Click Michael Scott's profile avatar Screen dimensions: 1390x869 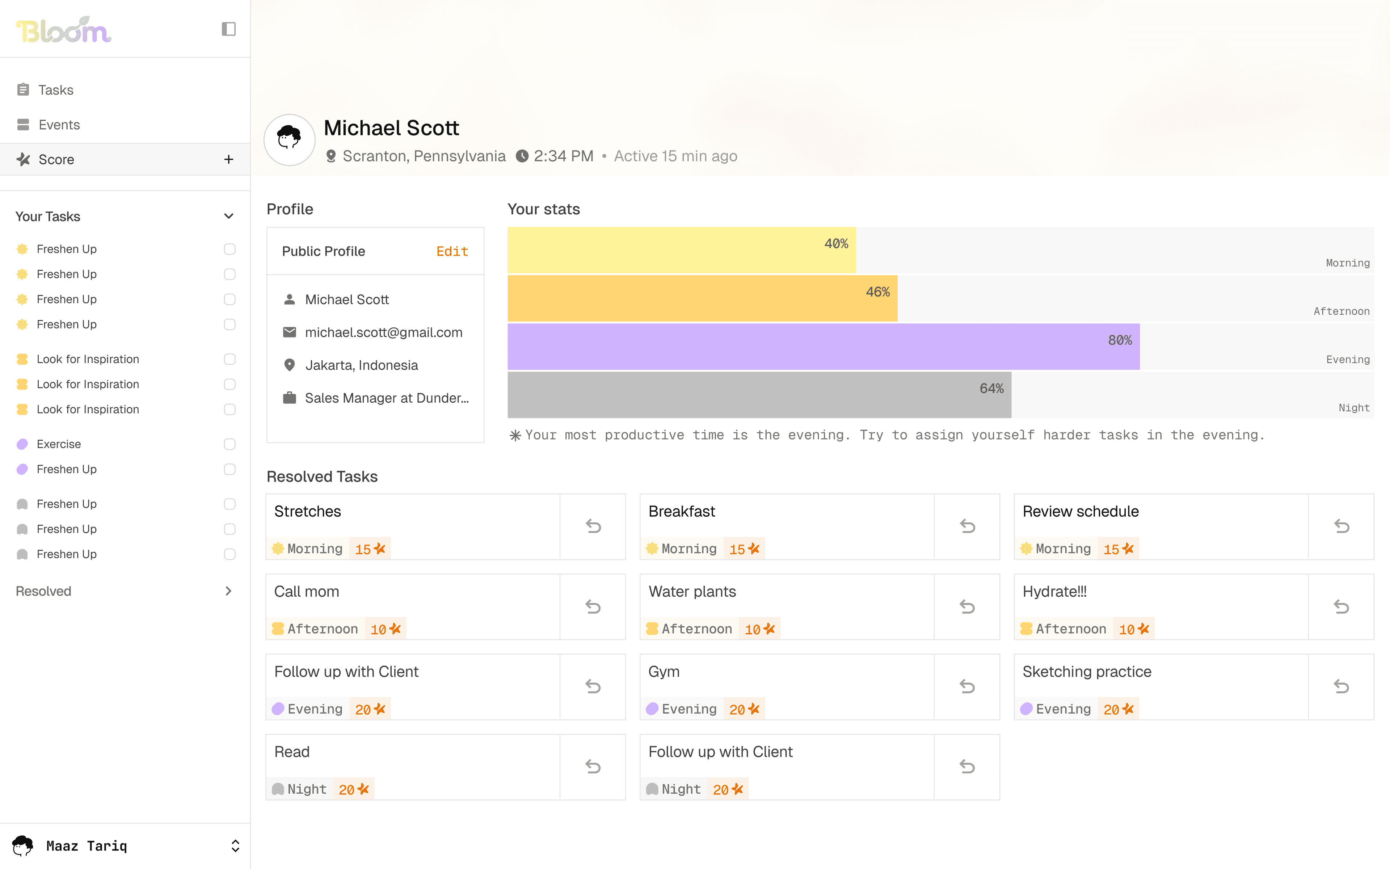pos(290,140)
